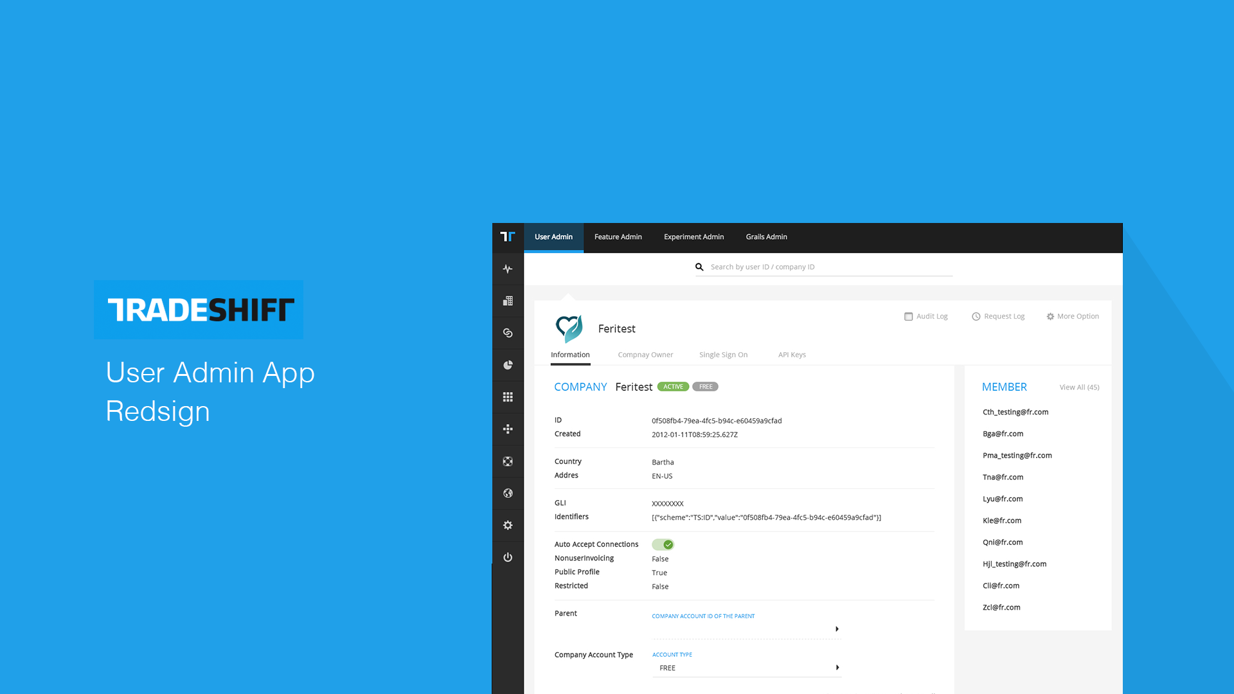Click the activity/pulse icon in sidebar
The image size is (1234, 694).
(508, 269)
